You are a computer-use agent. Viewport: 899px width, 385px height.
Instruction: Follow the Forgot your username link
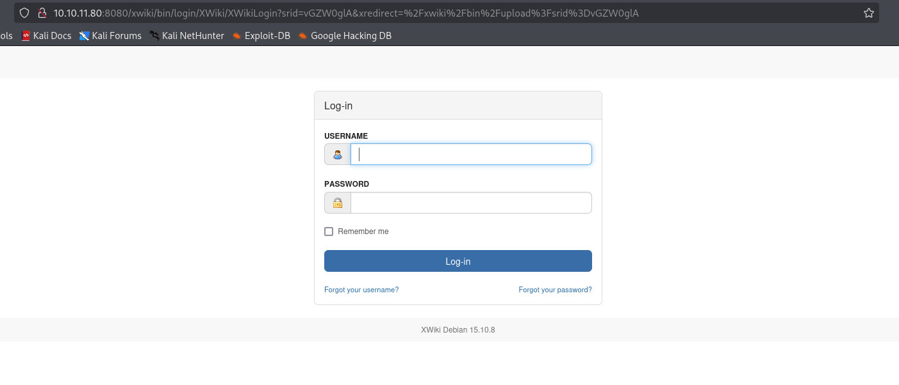click(x=361, y=290)
